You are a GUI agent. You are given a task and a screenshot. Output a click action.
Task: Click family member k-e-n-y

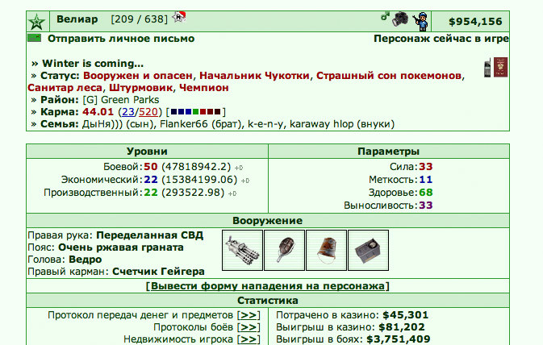pyautogui.click(x=265, y=124)
